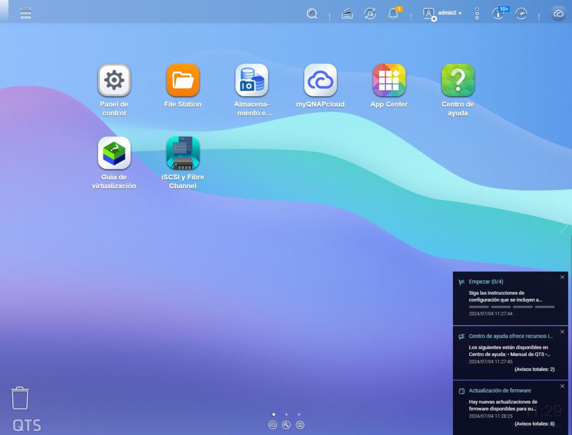This screenshot has width=572, height=435.
Task: Open the resource monitor dashboard gauge
Action: pos(521,14)
